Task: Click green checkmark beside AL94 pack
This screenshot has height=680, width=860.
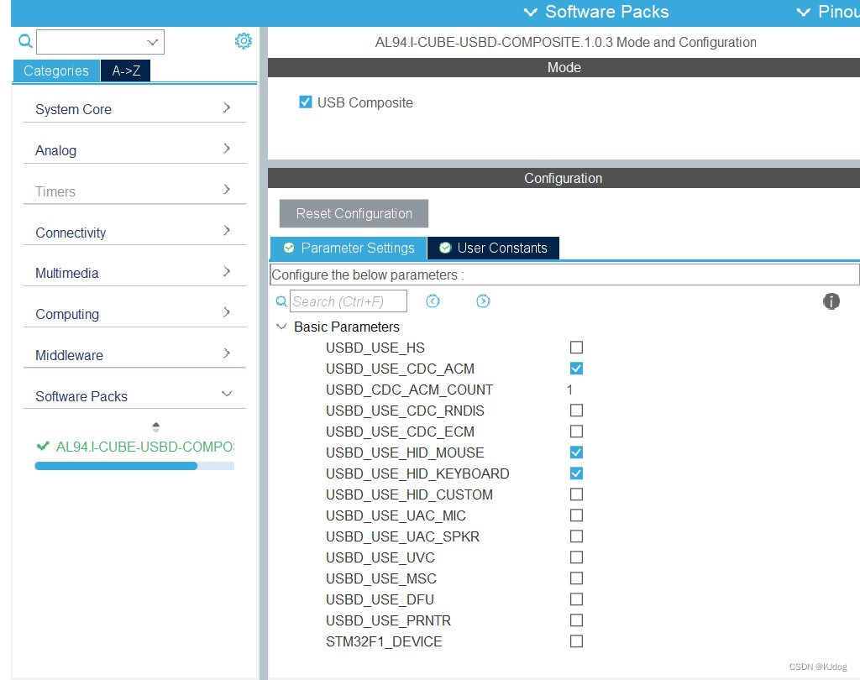Action: tap(43, 447)
